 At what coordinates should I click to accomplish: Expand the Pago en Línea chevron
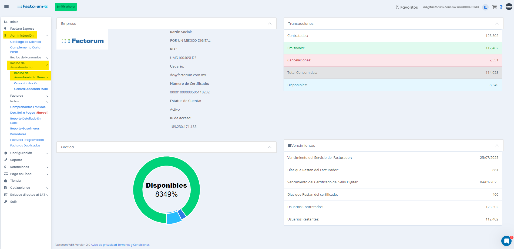(x=47, y=174)
